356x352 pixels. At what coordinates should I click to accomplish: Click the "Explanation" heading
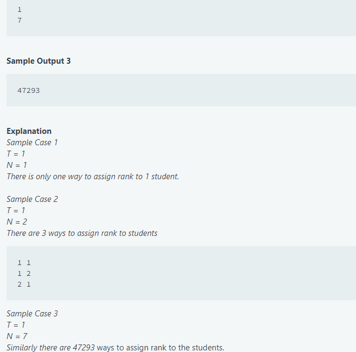(29, 131)
